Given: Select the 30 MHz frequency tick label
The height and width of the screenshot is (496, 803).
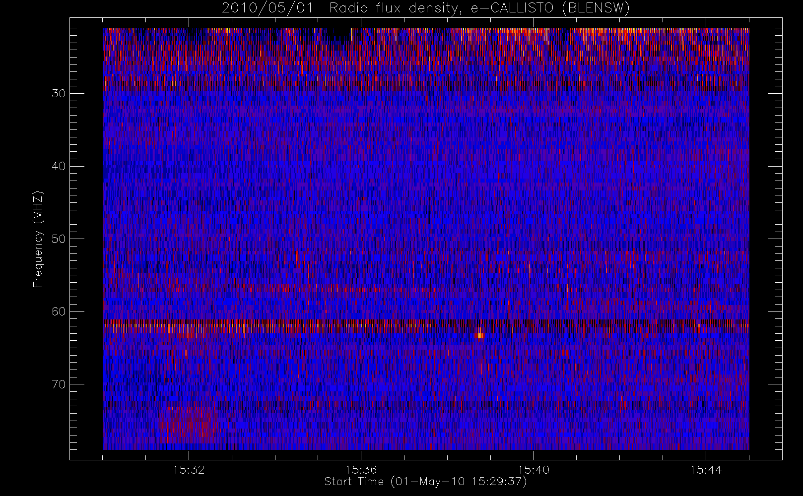Looking at the screenshot, I should click(x=59, y=94).
